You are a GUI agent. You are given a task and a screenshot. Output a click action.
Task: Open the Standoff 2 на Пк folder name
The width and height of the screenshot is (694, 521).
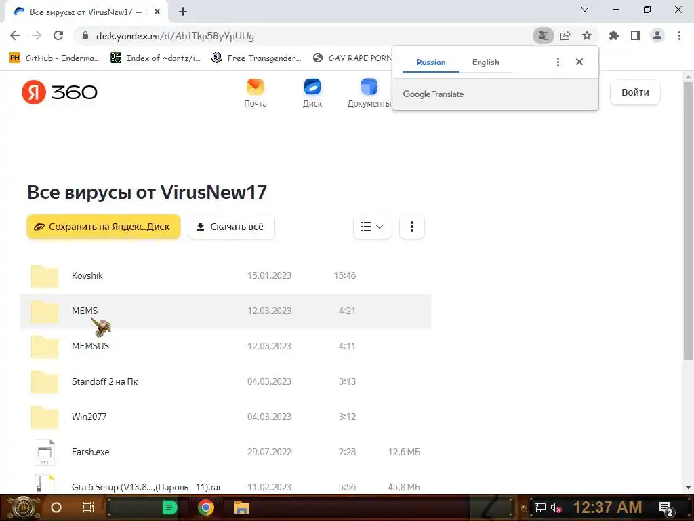pos(105,381)
